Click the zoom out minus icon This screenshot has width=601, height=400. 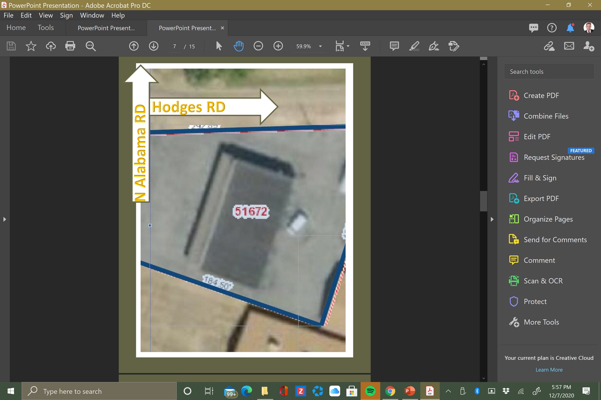[258, 46]
